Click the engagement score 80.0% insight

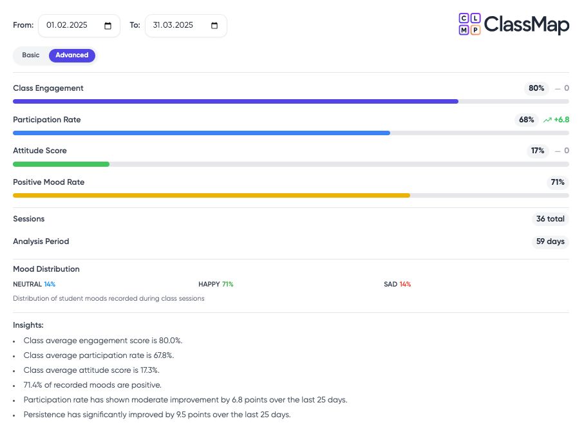103,341
